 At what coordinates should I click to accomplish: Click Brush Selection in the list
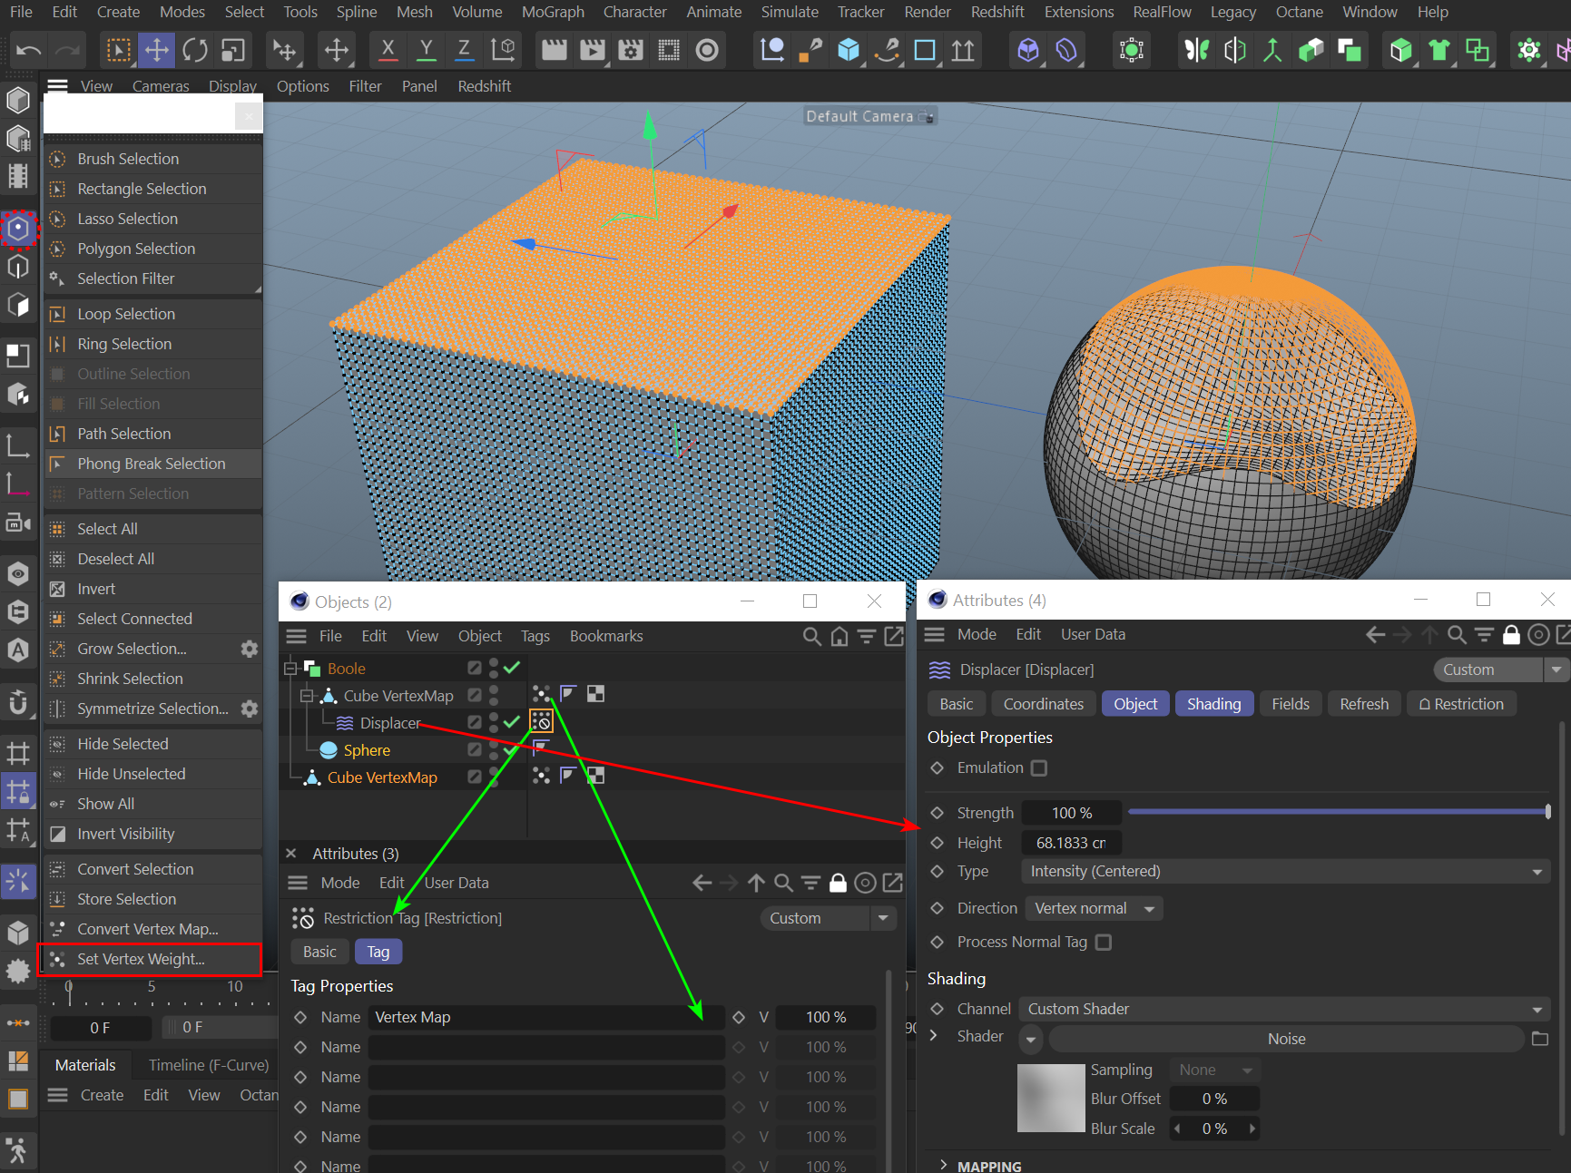[x=153, y=159]
